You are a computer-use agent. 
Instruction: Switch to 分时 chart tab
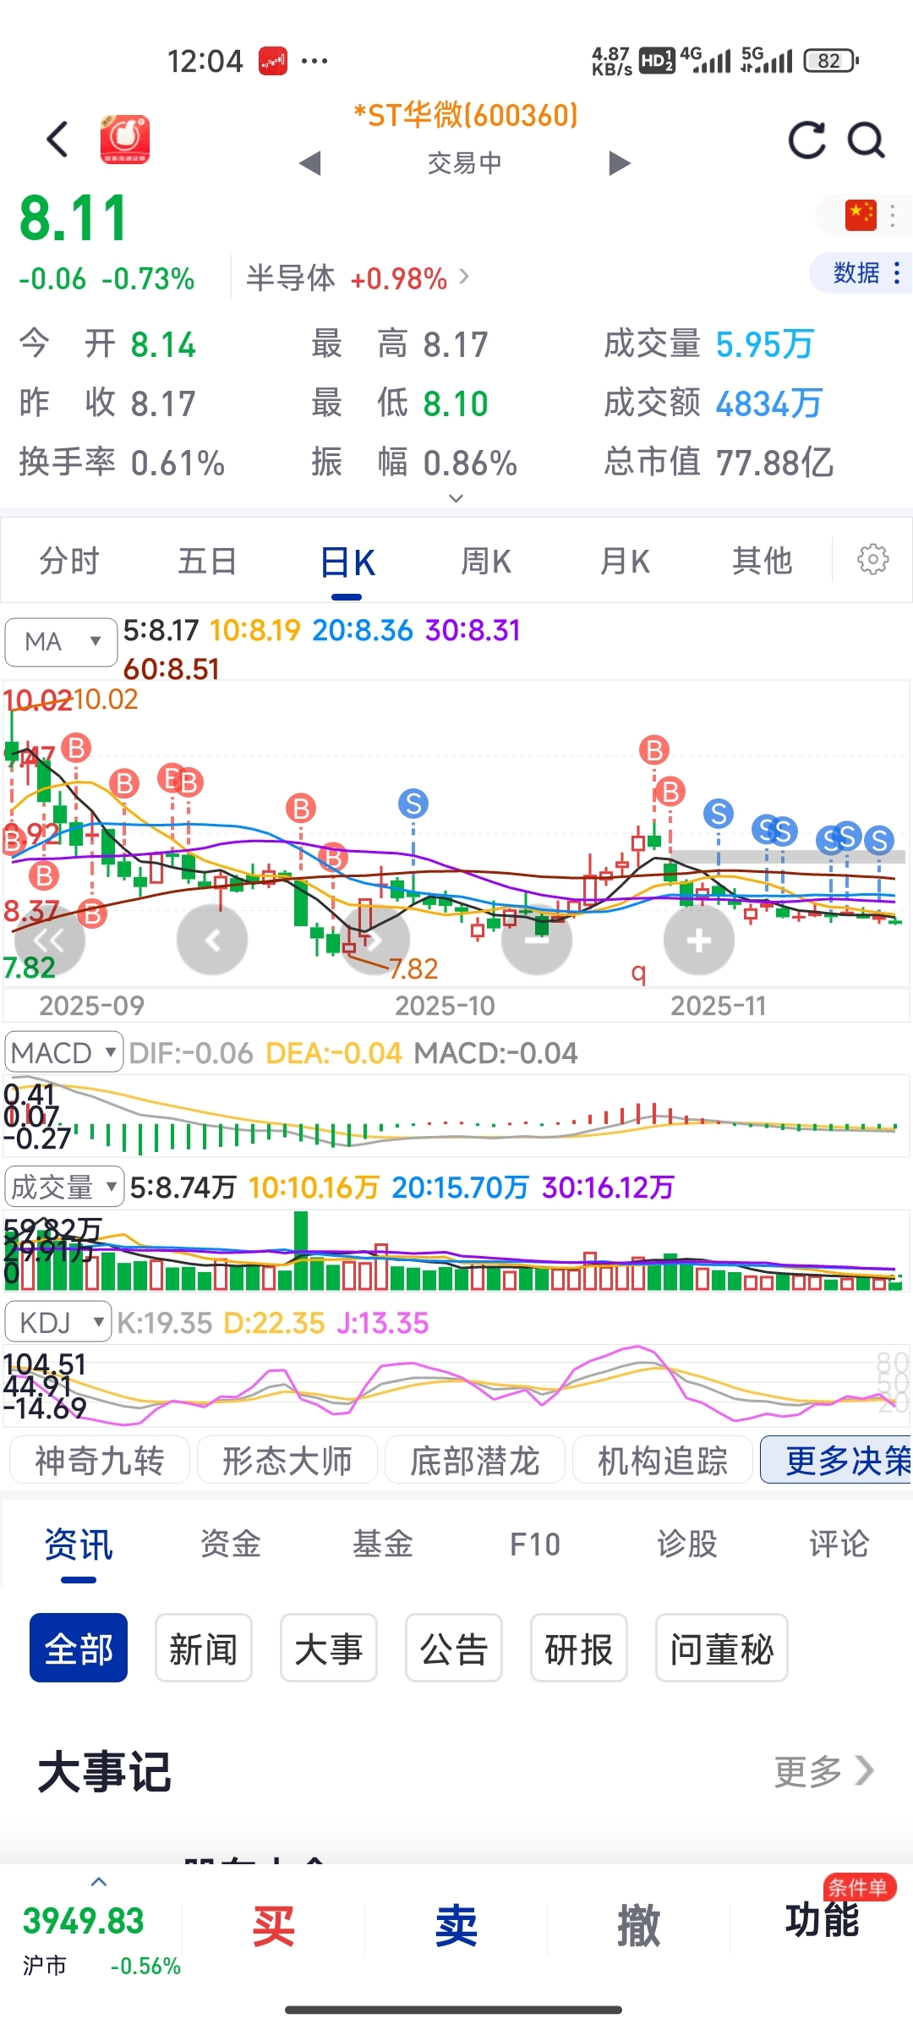(69, 561)
